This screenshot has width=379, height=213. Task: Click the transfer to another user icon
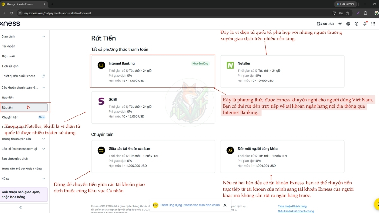[x=230, y=151]
